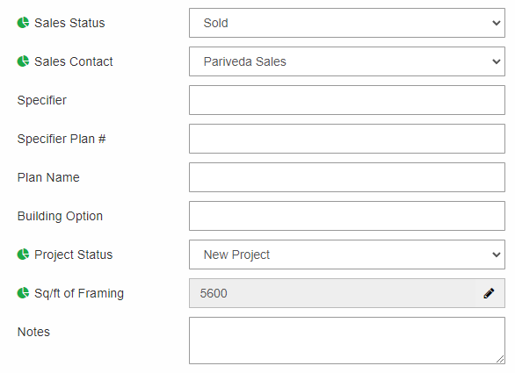515x373 pixels.
Task: Click the Project Status label text
Action: [x=74, y=255]
